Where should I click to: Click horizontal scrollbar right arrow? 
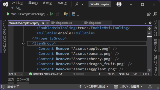point(100,74)
